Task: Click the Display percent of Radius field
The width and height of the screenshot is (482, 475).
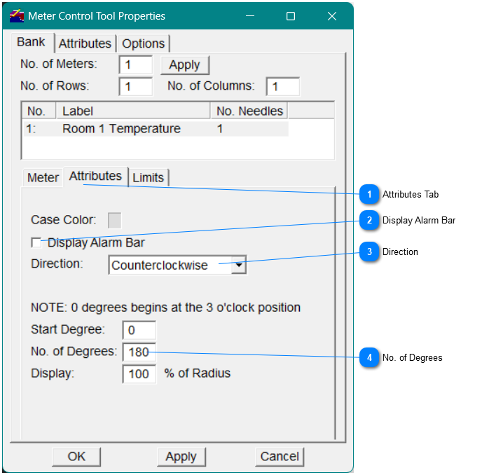Action: tap(139, 374)
